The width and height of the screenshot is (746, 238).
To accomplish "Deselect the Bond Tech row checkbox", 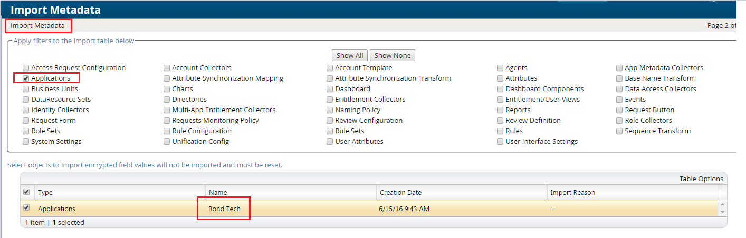I will (x=26, y=208).
